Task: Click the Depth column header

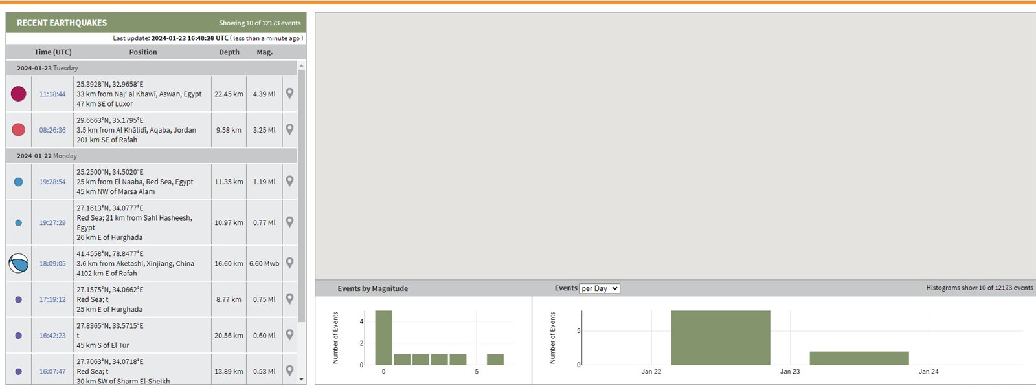Action: pyautogui.click(x=229, y=52)
